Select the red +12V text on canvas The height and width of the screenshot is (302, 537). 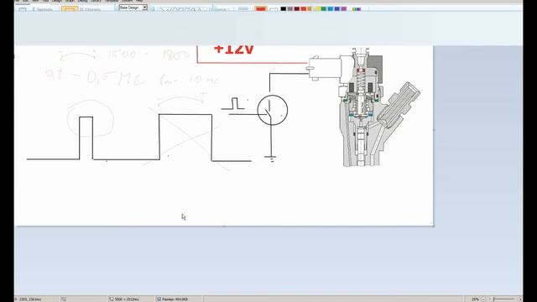tap(233, 49)
